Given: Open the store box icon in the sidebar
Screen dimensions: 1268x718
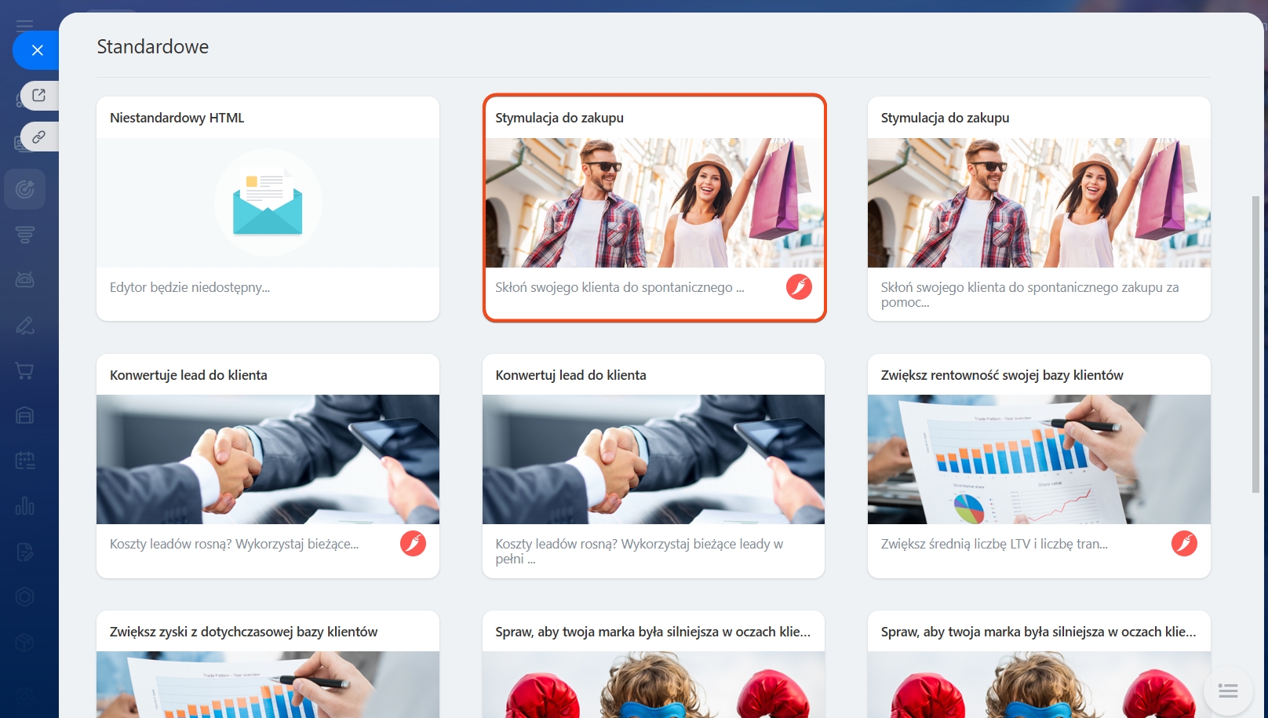Looking at the screenshot, I should coord(25,415).
